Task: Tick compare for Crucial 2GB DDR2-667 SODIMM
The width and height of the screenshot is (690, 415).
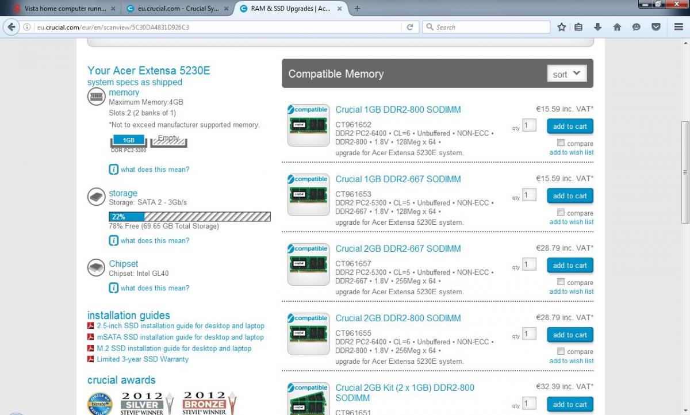Action: [561, 282]
